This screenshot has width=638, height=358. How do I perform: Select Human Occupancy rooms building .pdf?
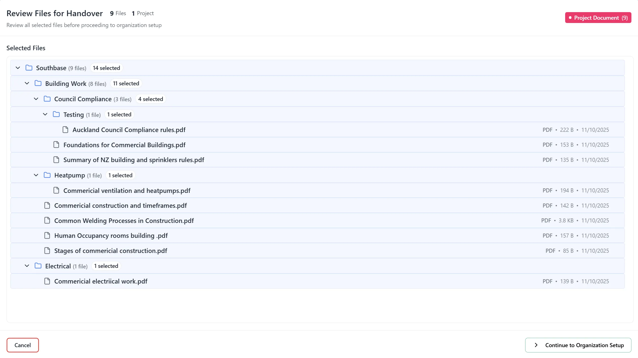click(111, 235)
